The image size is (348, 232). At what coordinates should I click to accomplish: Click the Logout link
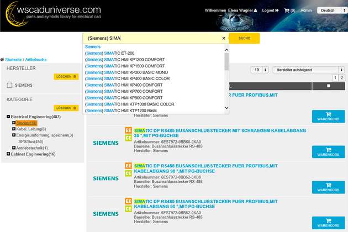pyautogui.click(x=270, y=10)
